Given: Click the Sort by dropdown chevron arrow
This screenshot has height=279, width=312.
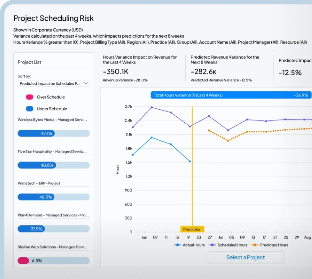Looking at the screenshot, I should pos(86,84).
